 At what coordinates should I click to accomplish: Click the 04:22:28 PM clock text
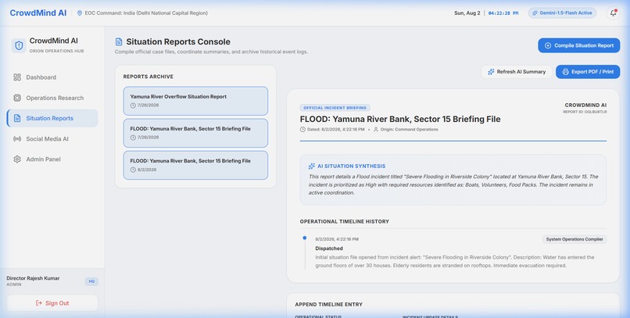(503, 13)
